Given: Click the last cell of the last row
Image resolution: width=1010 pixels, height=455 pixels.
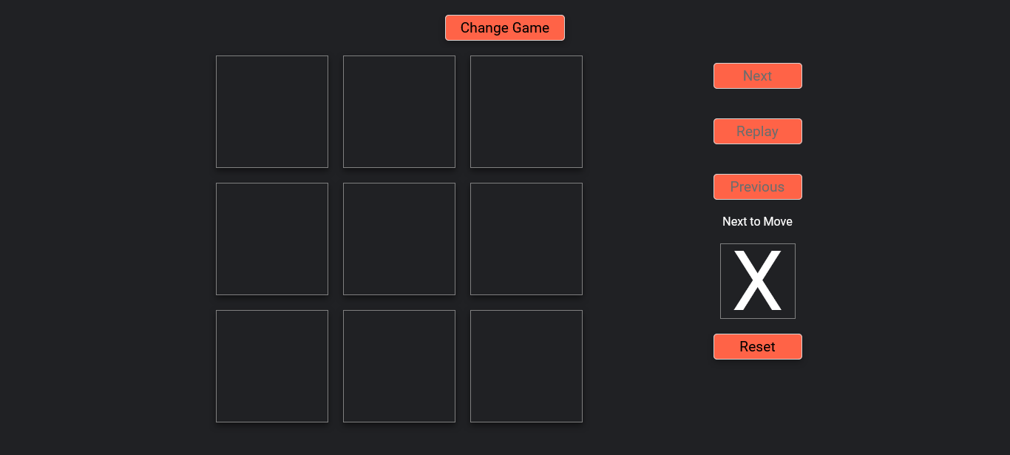Looking at the screenshot, I should [526, 366].
